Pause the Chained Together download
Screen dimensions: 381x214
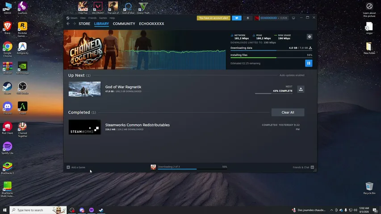coord(309,63)
